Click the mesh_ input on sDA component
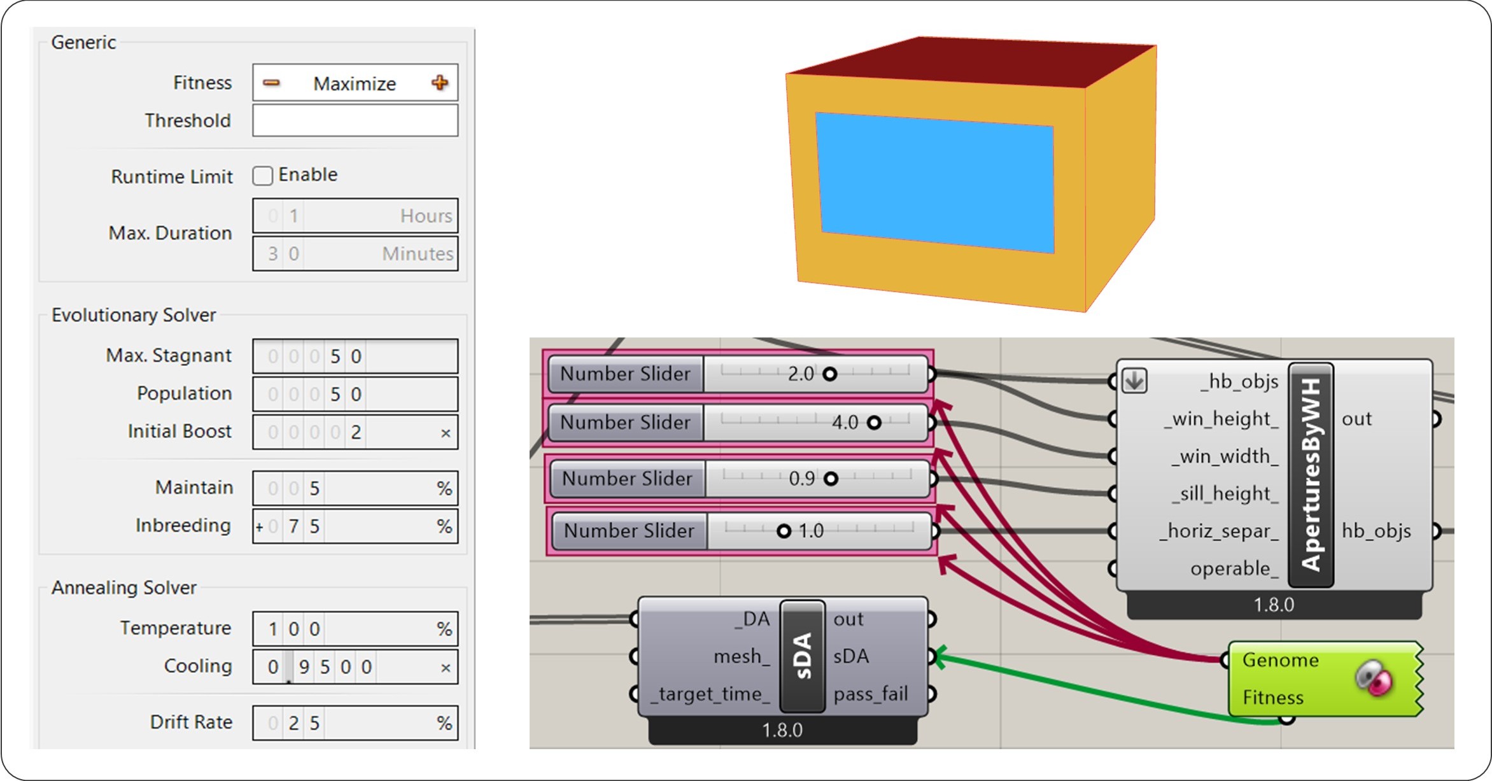Screen dimensions: 1492x781 tap(742, 656)
